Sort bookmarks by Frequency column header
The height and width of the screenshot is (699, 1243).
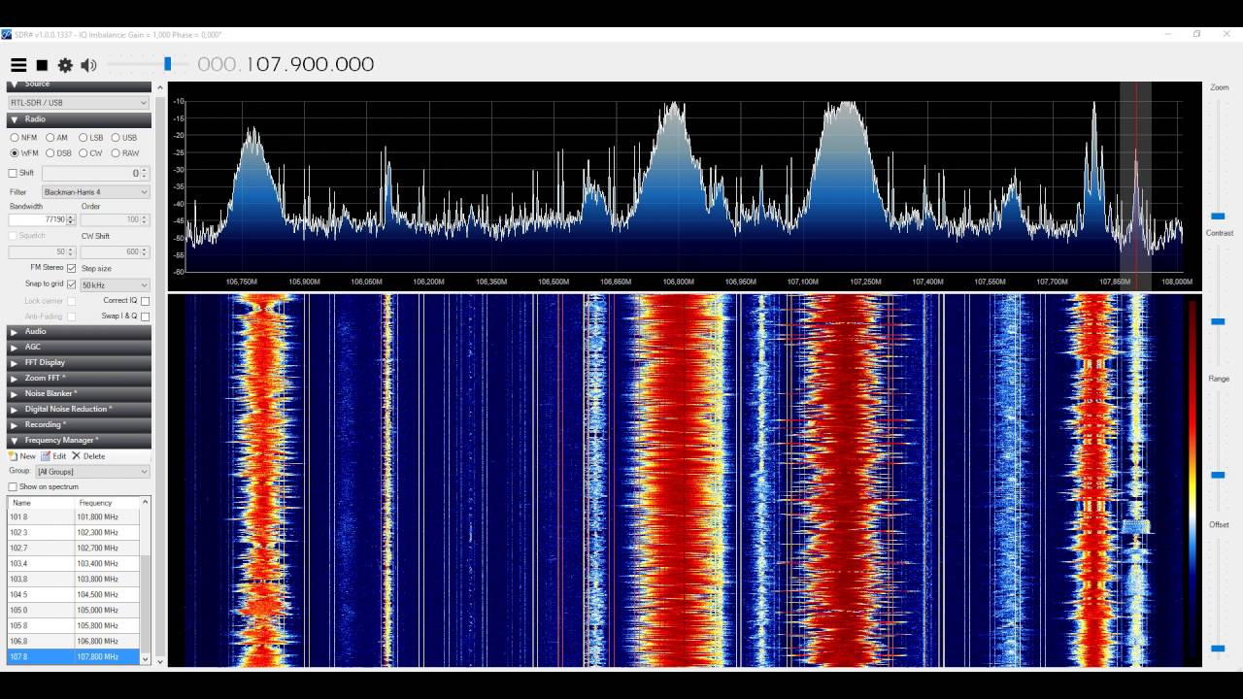tap(107, 503)
